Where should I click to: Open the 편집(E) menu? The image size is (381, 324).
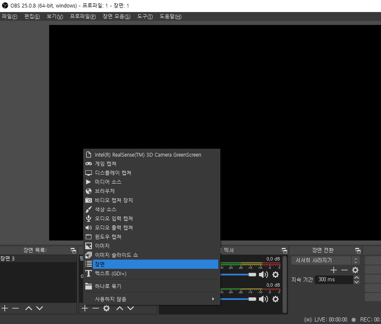32,17
